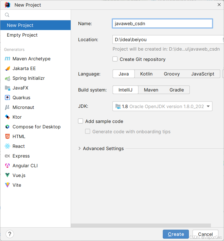Click the Vite lightning icon
This screenshot has height=241, width=224.
point(7,185)
